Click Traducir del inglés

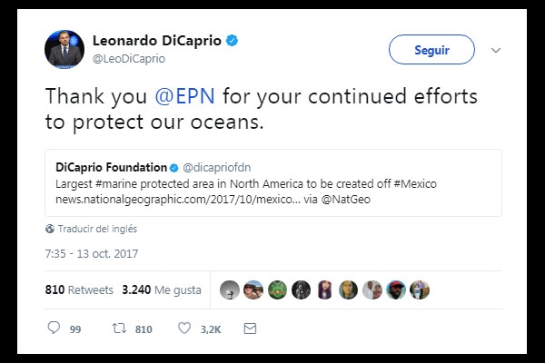[x=98, y=229]
